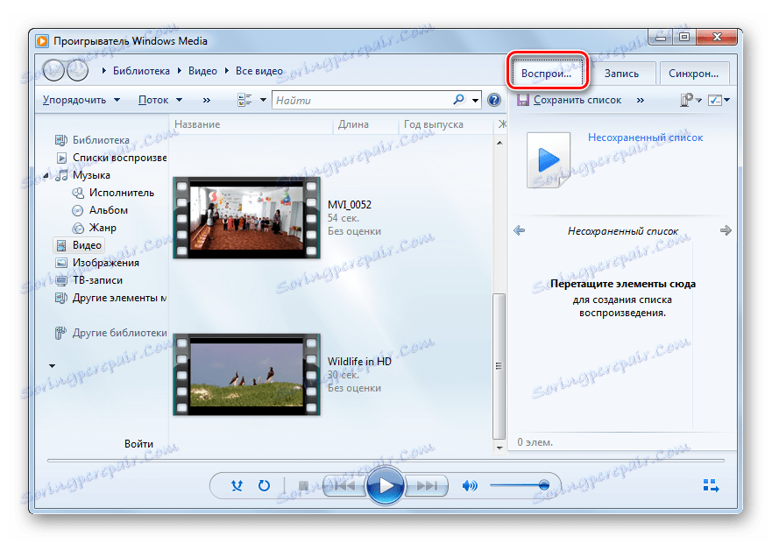Select Изображения in the navigation tree
The height and width of the screenshot is (543, 772).
pyautogui.click(x=105, y=263)
